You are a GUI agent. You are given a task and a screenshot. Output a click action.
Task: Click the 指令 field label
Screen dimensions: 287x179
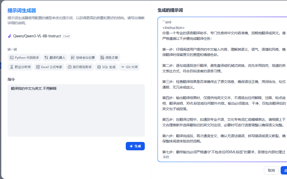tap(11, 79)
